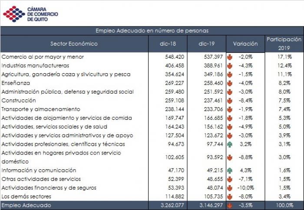Select the dic-18 value 259.108
The height and width of the screenshot is (210, 304).
(175, 101)
